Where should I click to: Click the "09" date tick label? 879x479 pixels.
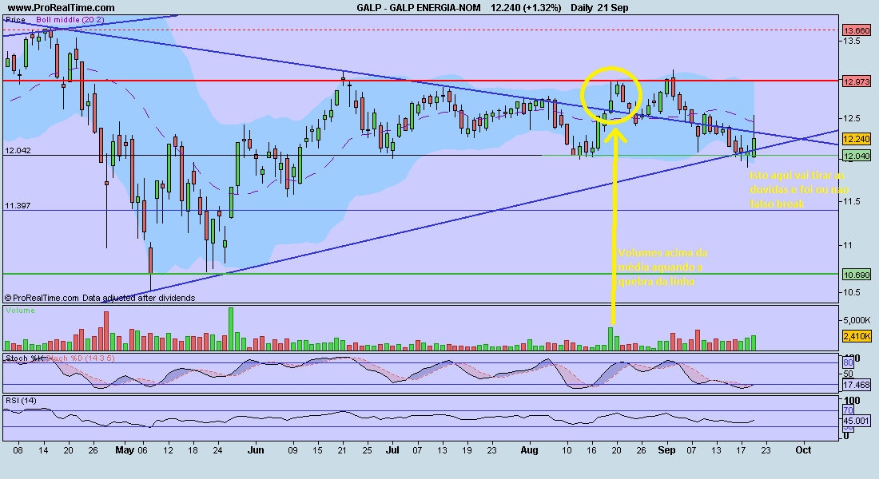[x=292, y=450]
